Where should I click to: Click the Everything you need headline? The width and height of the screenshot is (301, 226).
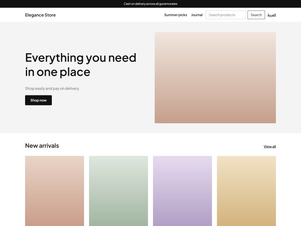[x=81, y=65]
